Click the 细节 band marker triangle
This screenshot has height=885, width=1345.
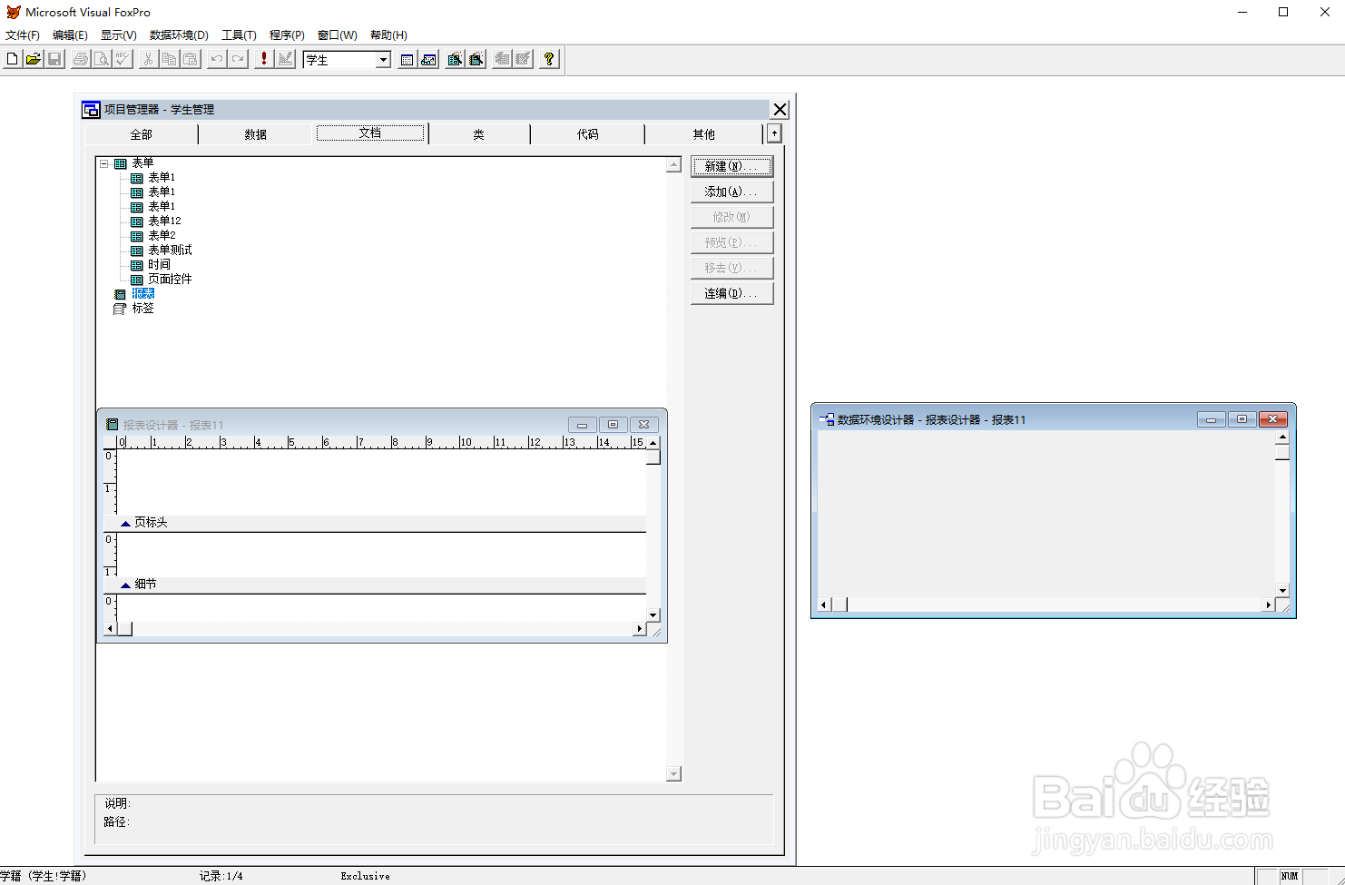pos(125,585)
